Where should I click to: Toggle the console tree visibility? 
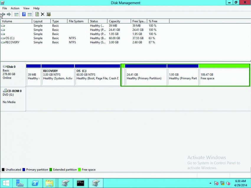coord(16,14)
